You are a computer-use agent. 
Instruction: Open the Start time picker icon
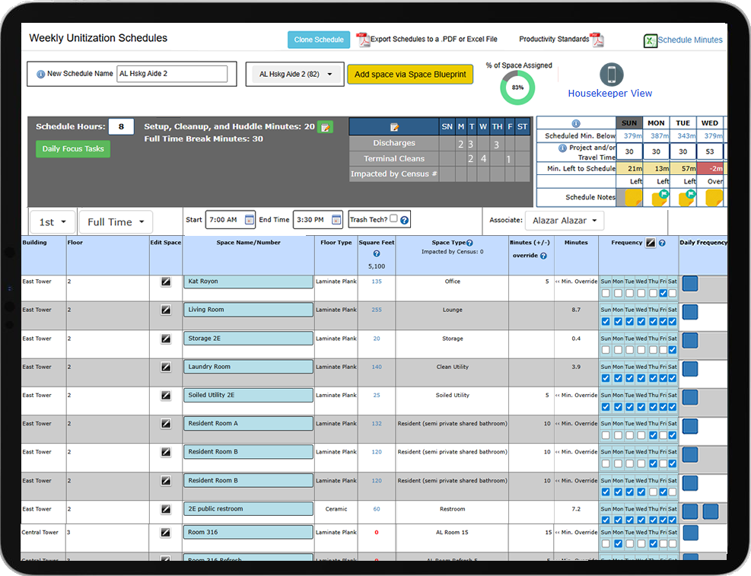tap(250, 220)
